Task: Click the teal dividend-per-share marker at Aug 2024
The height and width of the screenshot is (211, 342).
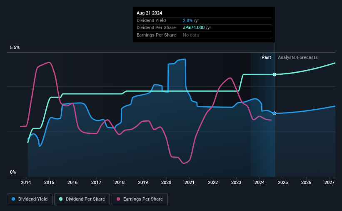Action: 275,74
